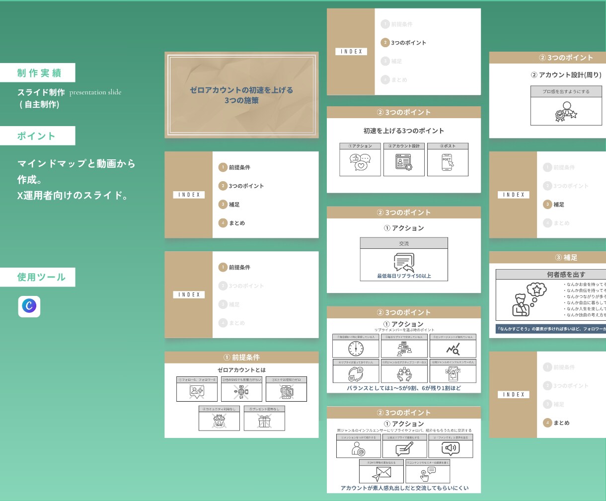The height and width of the screenshot is (501, 606).
Task: Click highlighted まとめ item in the last INDEX slide
Action: [556, 423]
